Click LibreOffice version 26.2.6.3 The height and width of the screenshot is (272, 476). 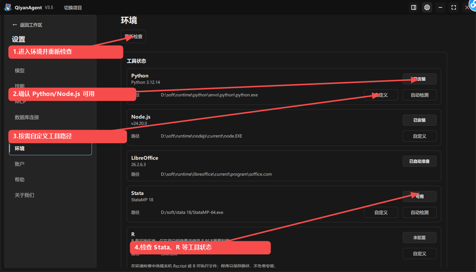pyautogui.click(x=138, y=165)
